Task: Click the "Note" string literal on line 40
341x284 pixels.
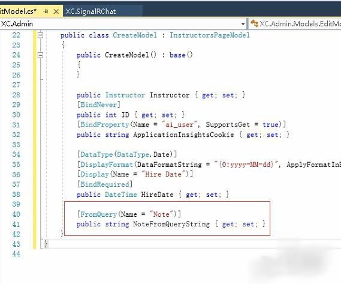Action: tap(161, 214)
